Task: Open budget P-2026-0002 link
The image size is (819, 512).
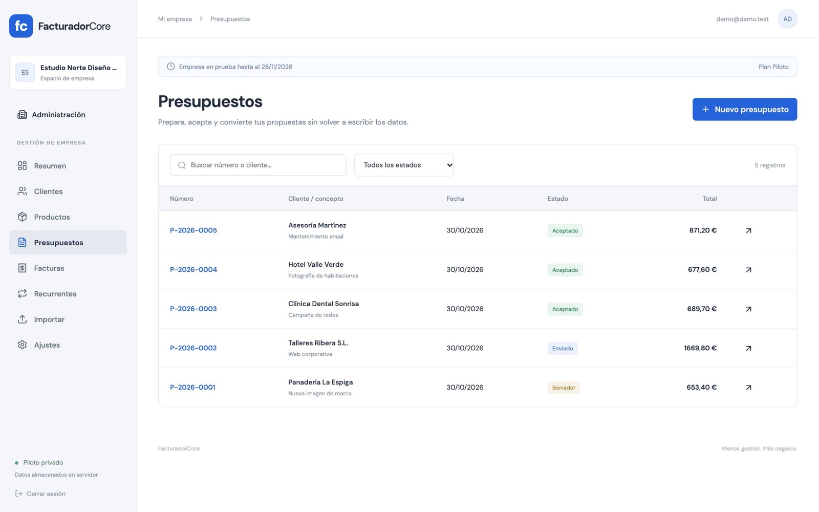Action: [193, 348]
